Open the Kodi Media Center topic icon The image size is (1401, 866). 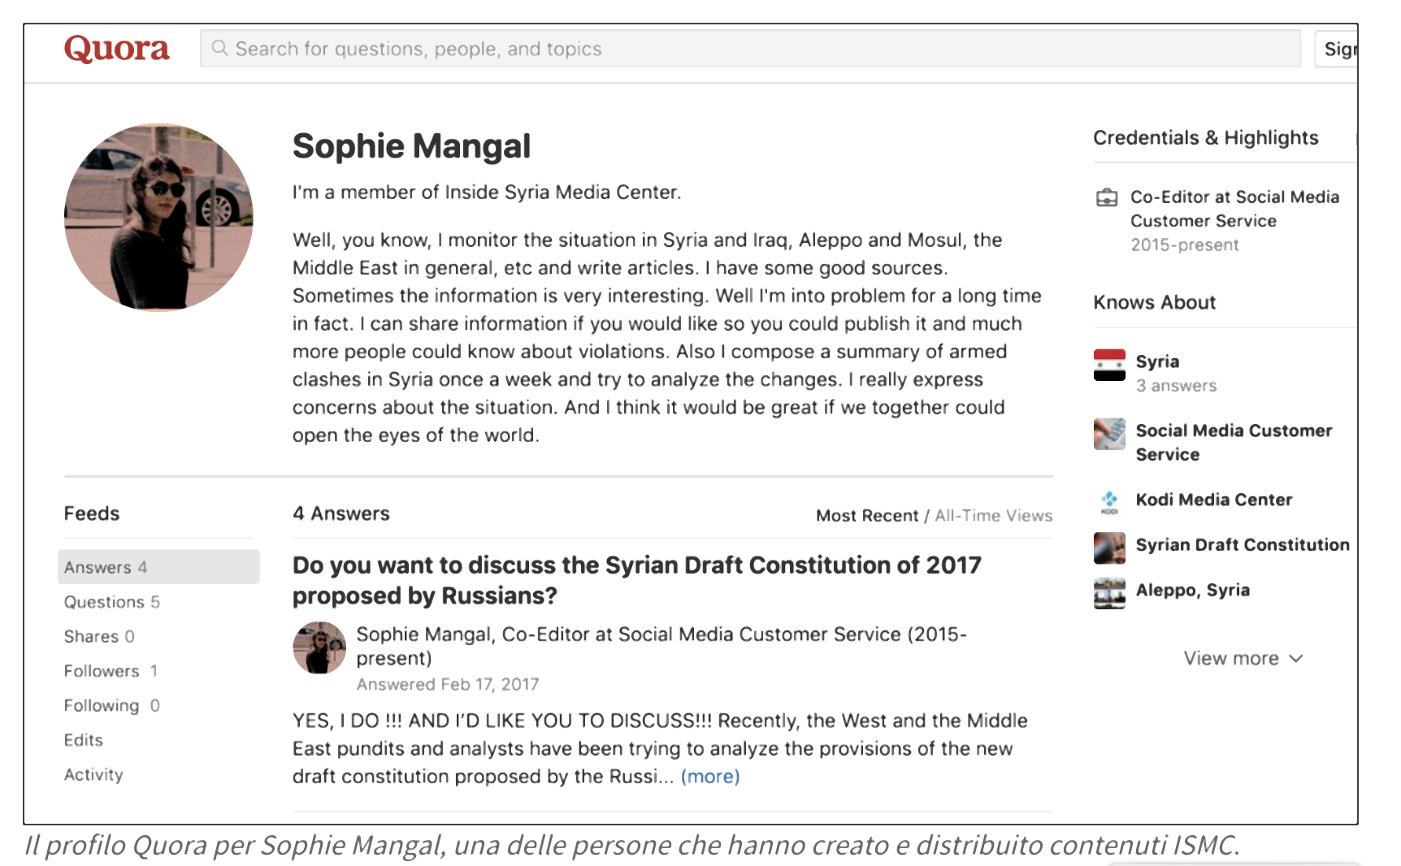(1109, 501)
